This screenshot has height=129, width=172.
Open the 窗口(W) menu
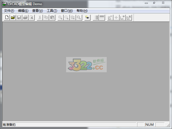click(x=67, y=11)
